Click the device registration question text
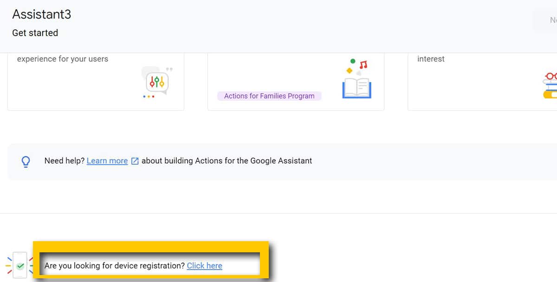This screenshot has height=282, width=557. [115, 266]
